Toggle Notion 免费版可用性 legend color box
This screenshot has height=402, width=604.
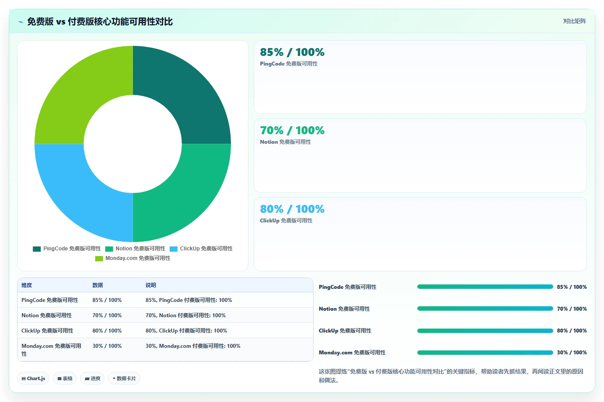[x=109, y=249]
